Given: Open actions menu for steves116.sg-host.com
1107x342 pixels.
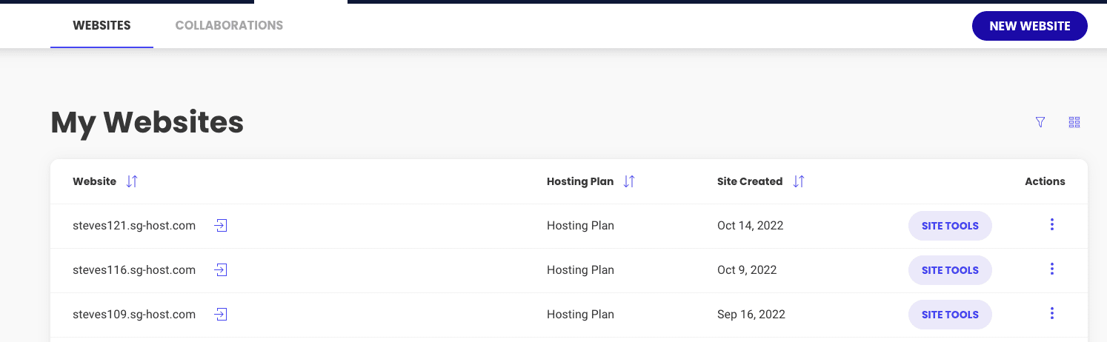Looking at the screenshot, I should 1052,269.
